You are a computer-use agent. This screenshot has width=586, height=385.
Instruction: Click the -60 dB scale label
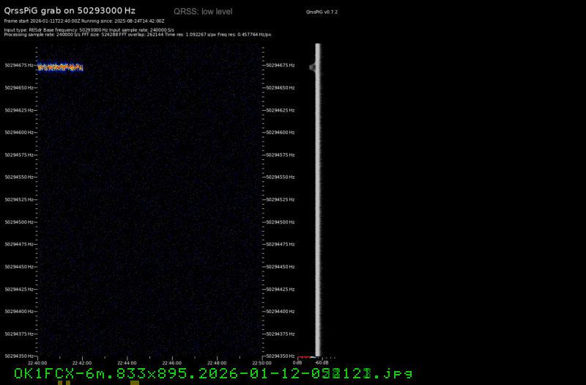coord(322,362)
